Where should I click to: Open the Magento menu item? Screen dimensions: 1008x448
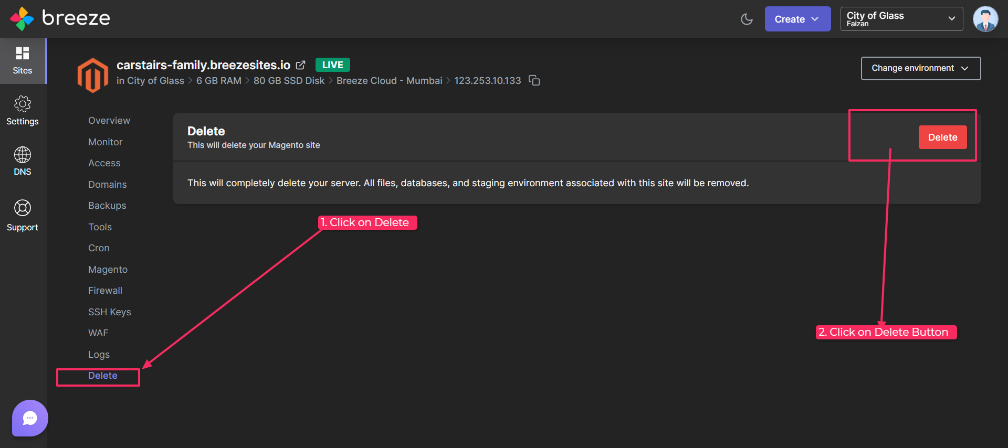(108, 270)
